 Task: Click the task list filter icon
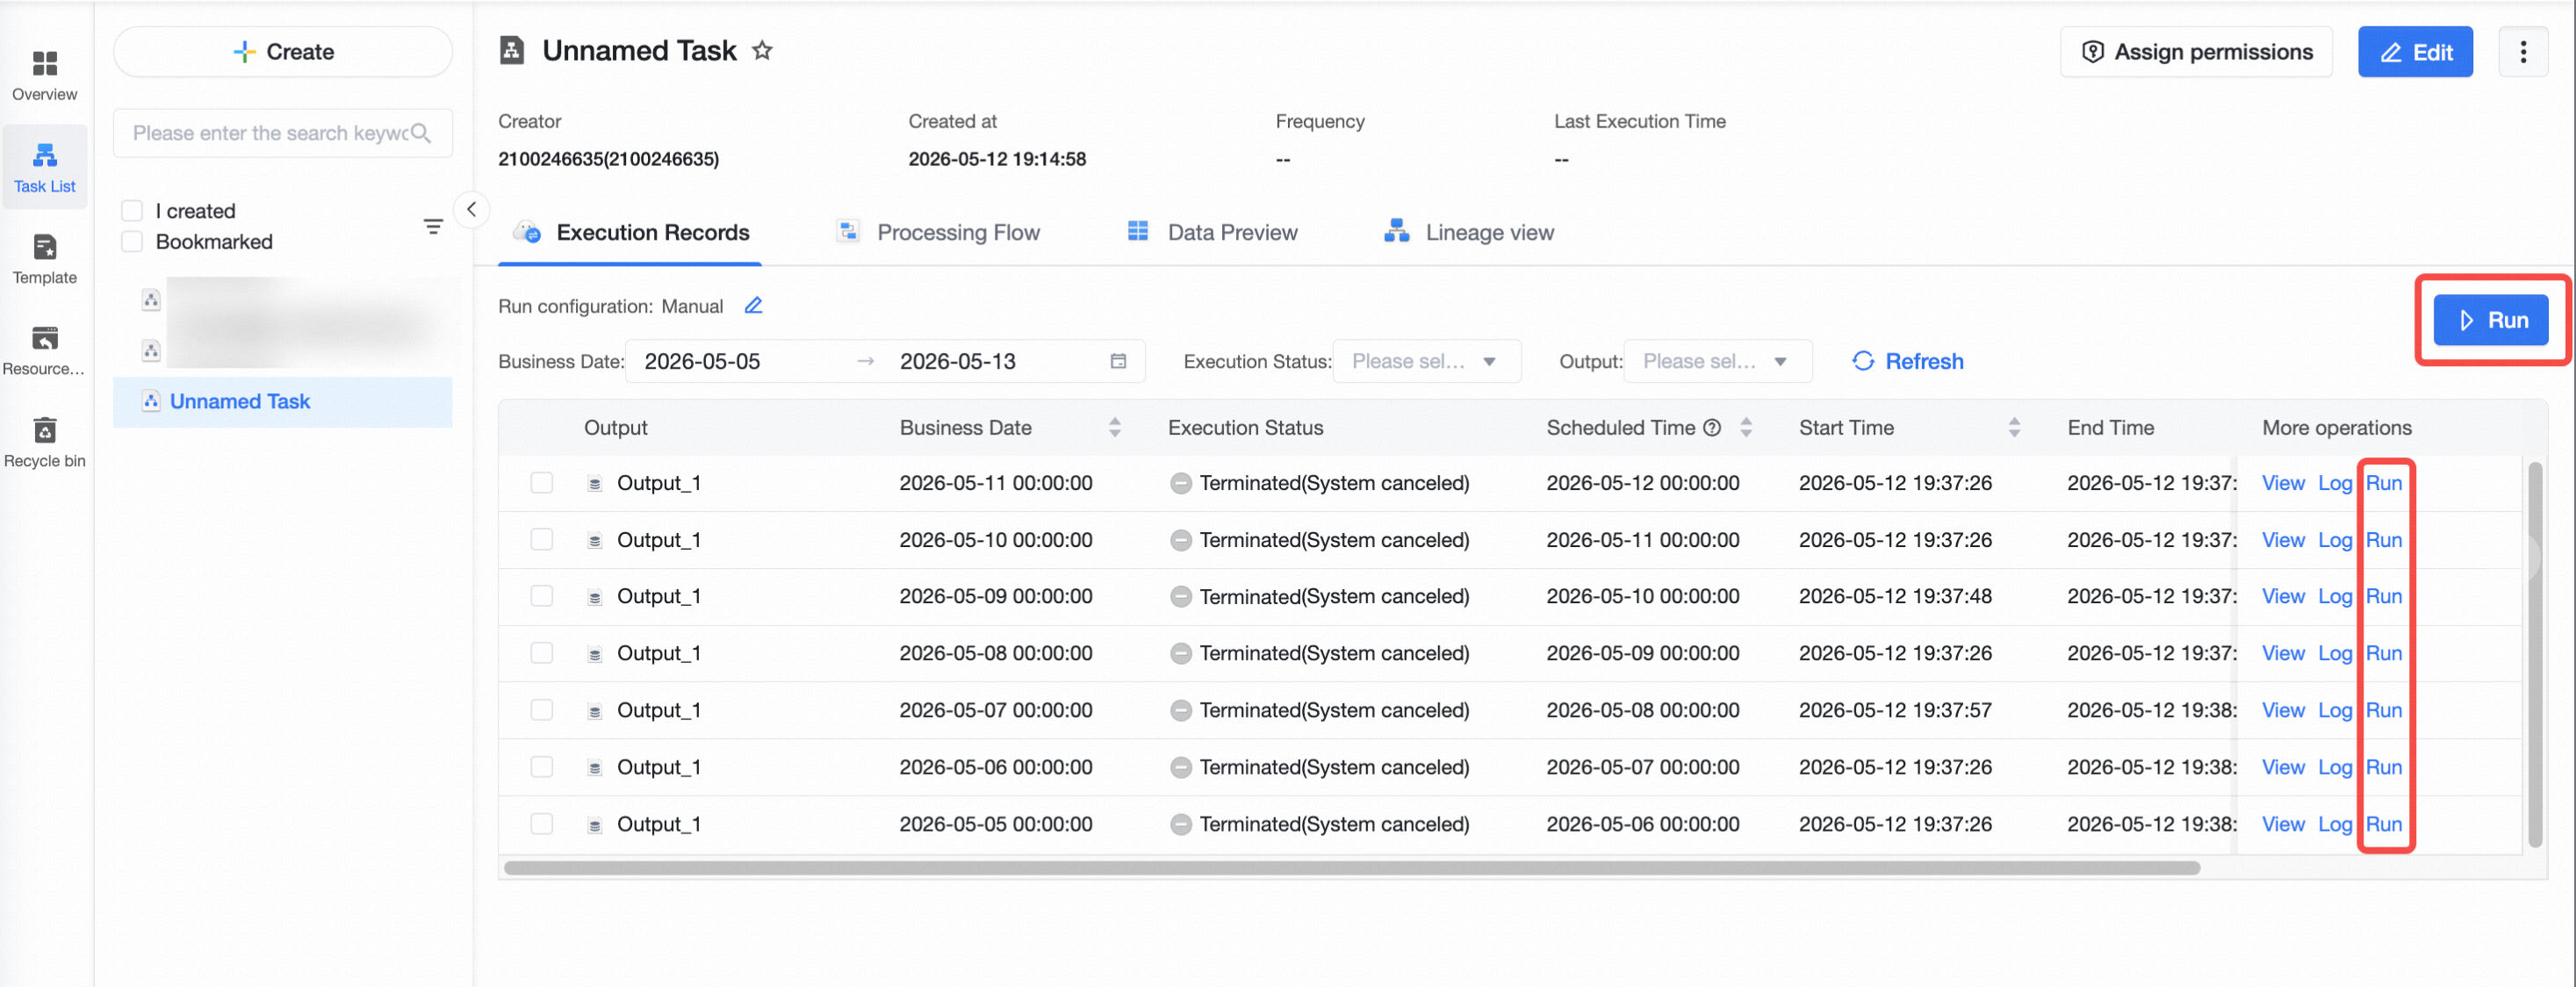433,227
